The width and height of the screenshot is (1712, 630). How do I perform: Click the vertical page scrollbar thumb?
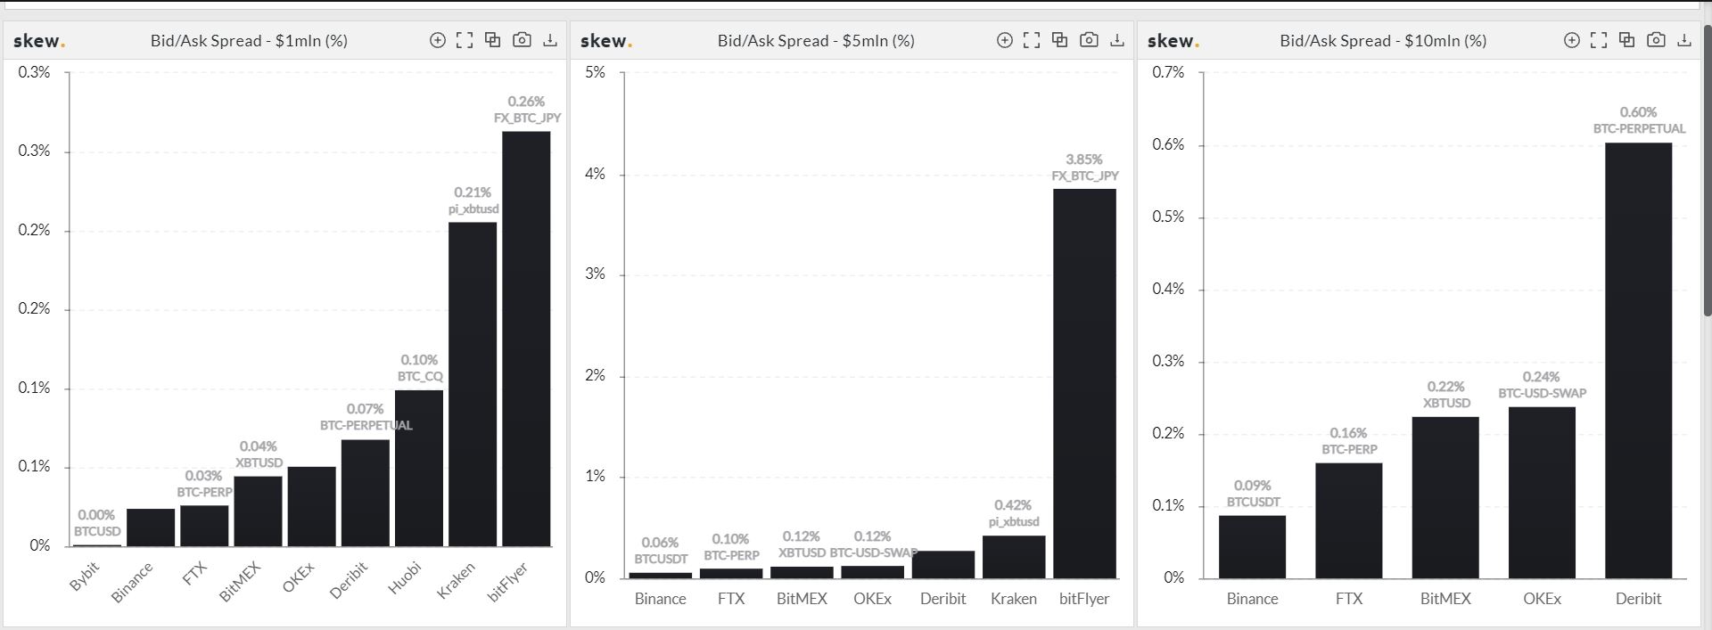[x=1708, y=169]
